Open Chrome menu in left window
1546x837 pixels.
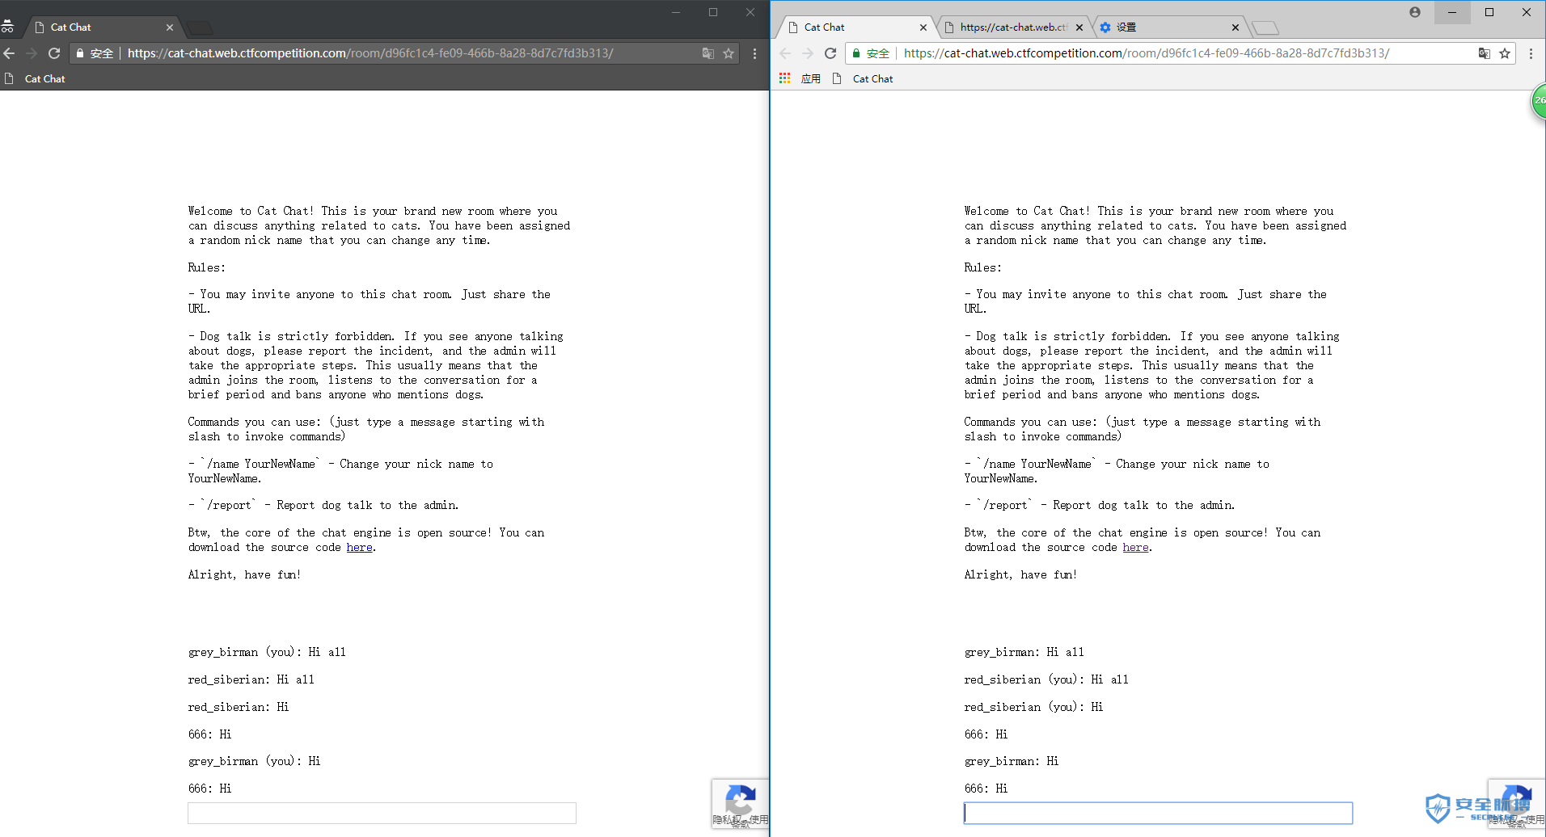pos(755,53)
